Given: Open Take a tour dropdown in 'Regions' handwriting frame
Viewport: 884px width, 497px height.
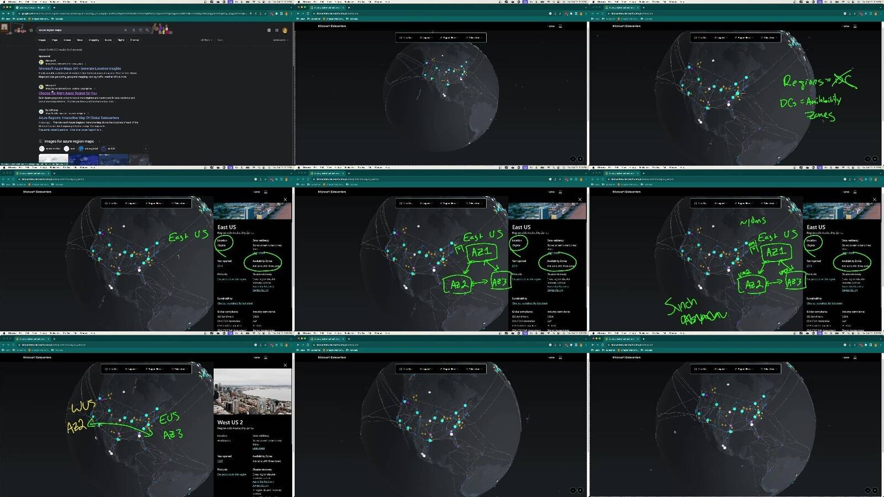Looking at the screenshot, I should click(769, 38).
